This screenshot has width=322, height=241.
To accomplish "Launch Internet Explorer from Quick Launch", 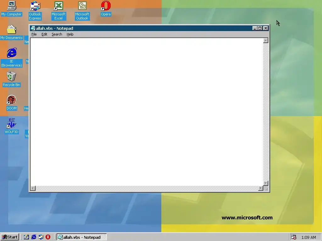I will click(x=34, y=237).
